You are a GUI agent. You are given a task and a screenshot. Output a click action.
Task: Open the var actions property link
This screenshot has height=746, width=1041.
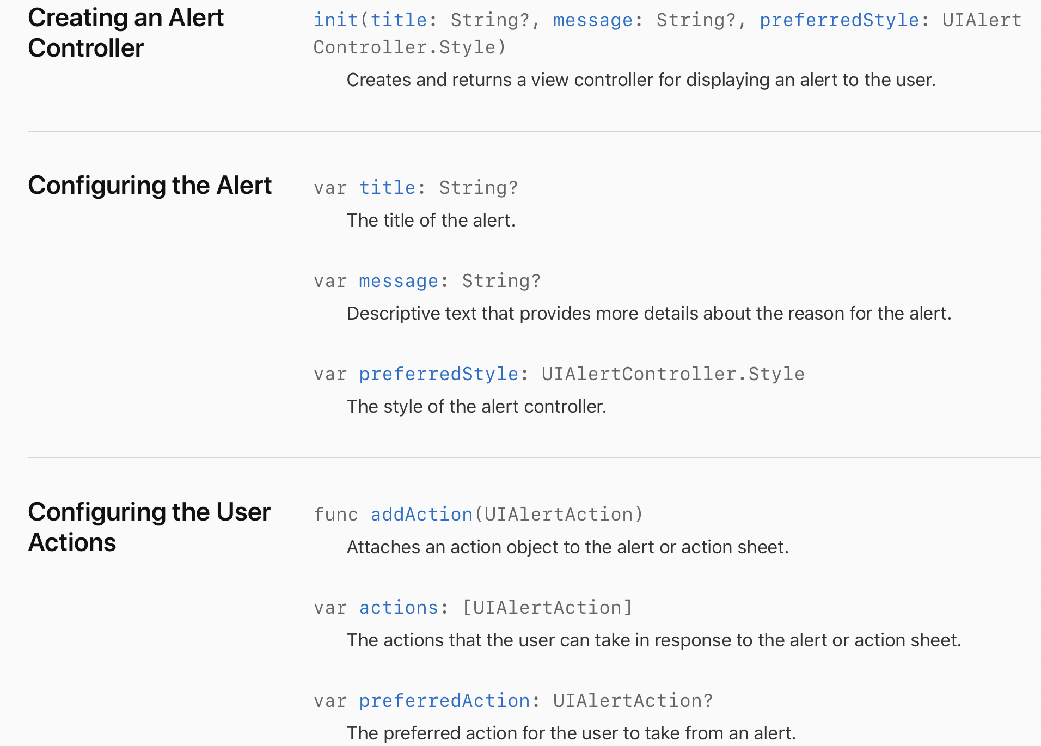pos(399,608)
